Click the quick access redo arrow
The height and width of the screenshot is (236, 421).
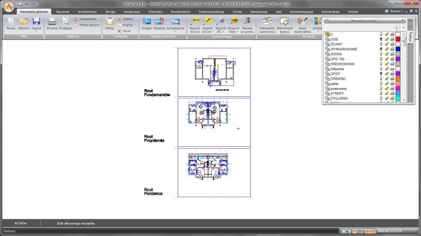point(33,4)
